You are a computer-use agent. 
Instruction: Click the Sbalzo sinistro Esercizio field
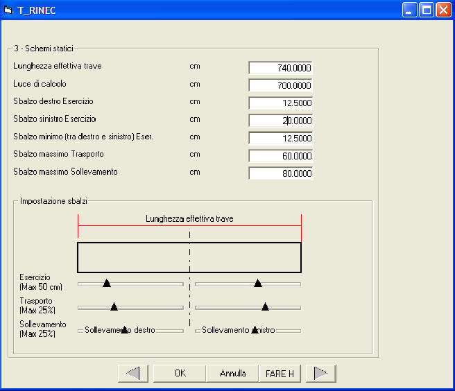281,120
